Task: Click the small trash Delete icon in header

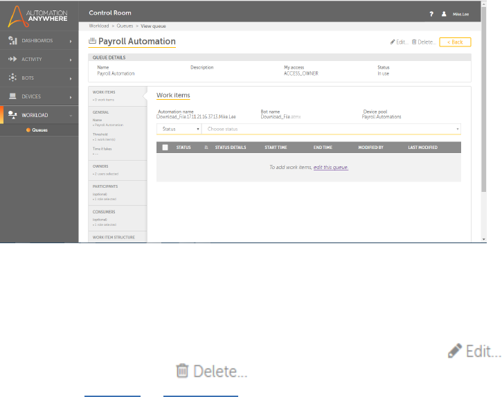Action: 414,42
